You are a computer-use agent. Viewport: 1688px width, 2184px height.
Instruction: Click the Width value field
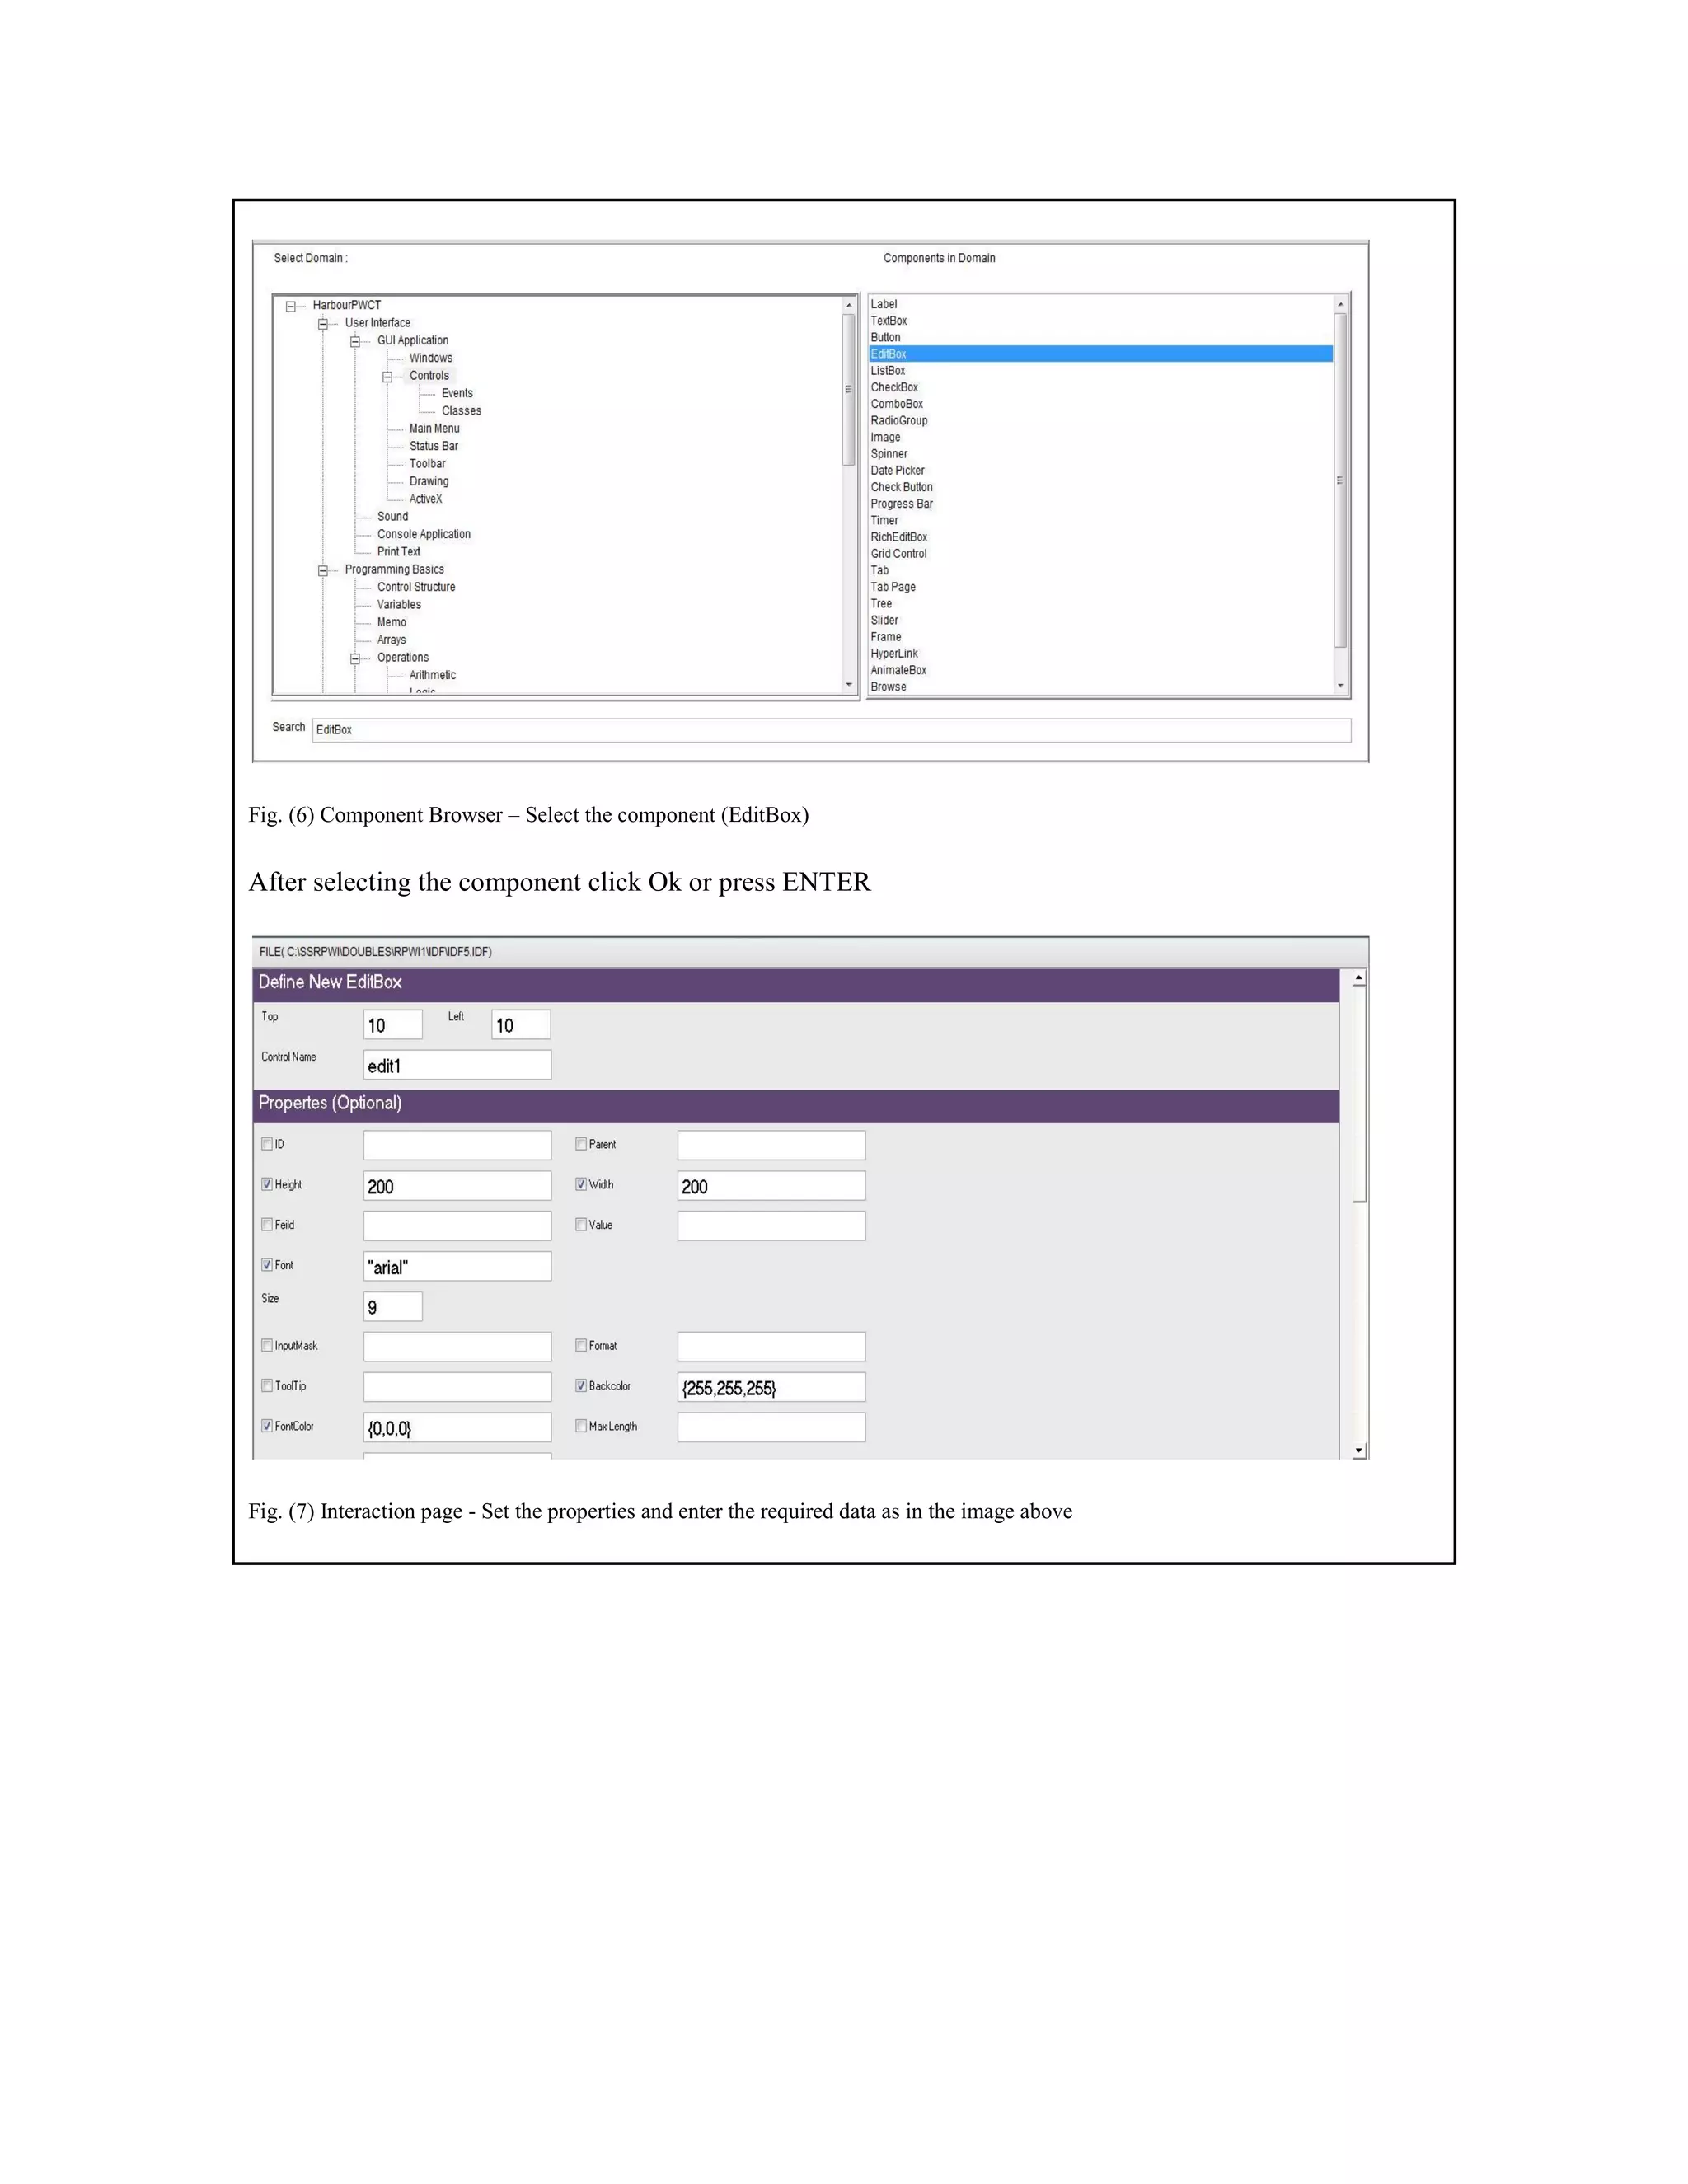click(x=771, y=1186)
